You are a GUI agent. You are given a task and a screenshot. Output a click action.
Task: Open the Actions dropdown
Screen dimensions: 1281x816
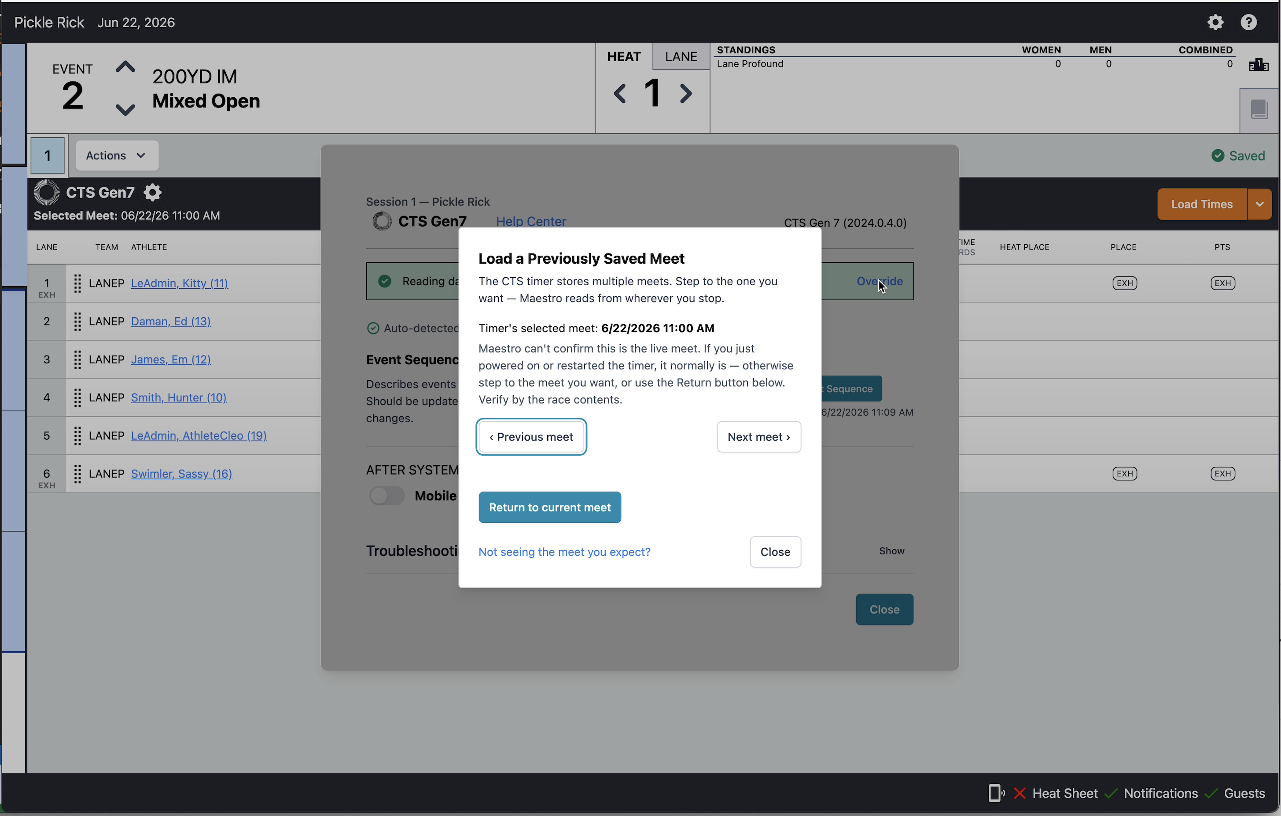117,156
